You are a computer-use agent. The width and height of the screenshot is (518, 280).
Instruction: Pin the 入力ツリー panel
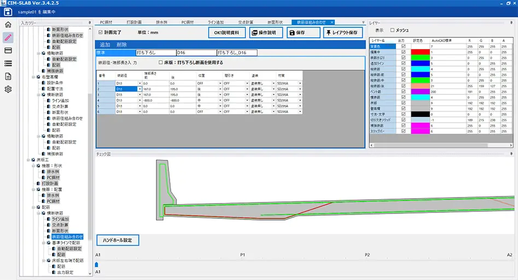tap(90, 23)
